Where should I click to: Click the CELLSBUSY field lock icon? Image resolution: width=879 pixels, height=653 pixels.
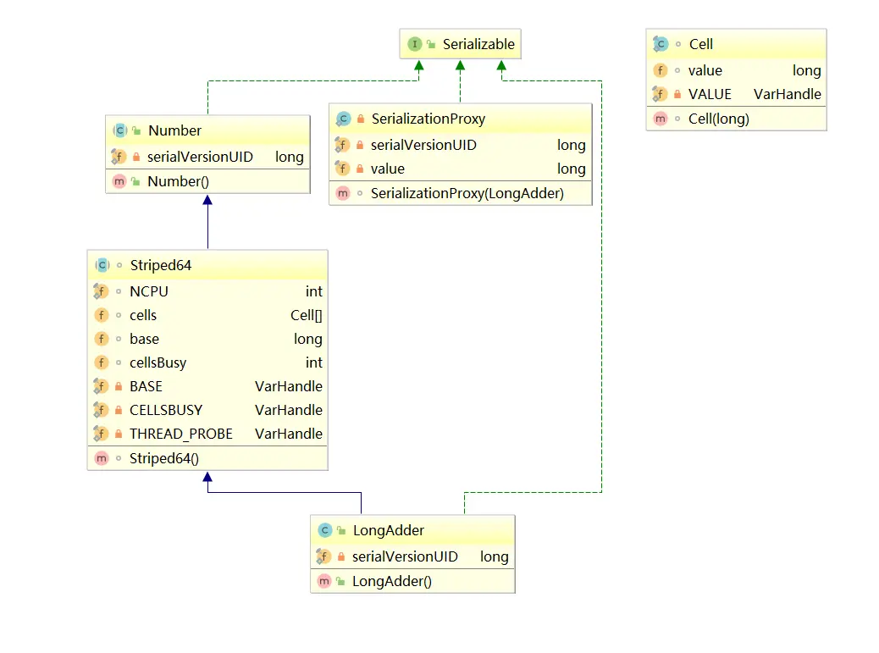point(119,410)
